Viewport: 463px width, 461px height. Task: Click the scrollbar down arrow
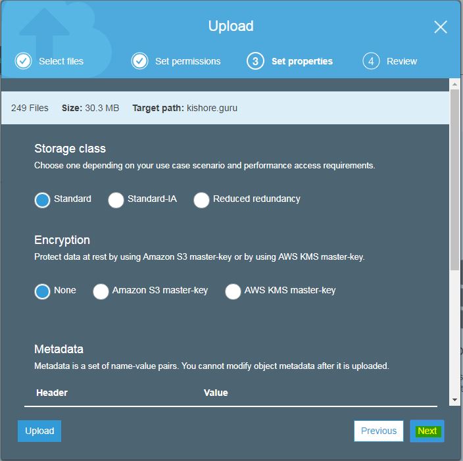coord(454,400)
